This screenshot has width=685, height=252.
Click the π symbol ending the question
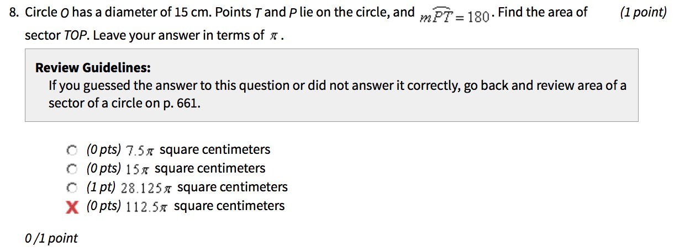[x=273, y=36]
